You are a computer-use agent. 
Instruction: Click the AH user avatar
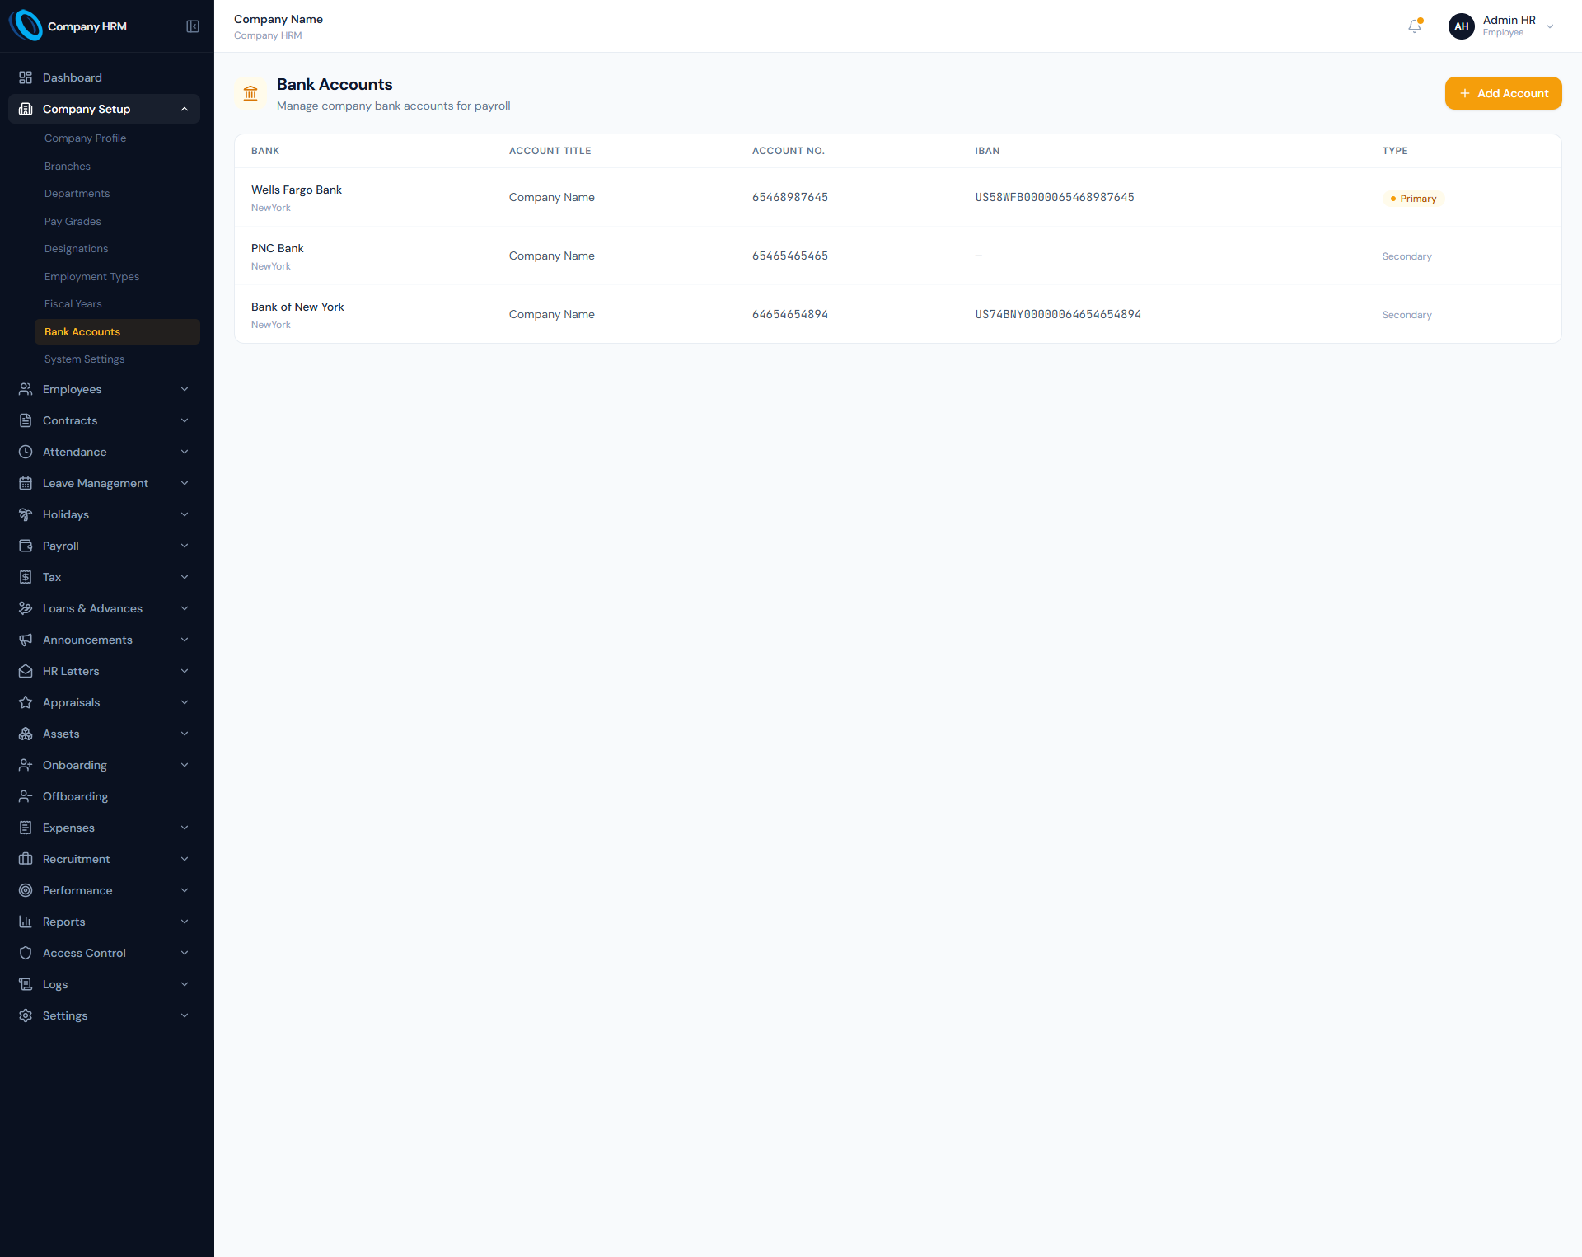1461,26
